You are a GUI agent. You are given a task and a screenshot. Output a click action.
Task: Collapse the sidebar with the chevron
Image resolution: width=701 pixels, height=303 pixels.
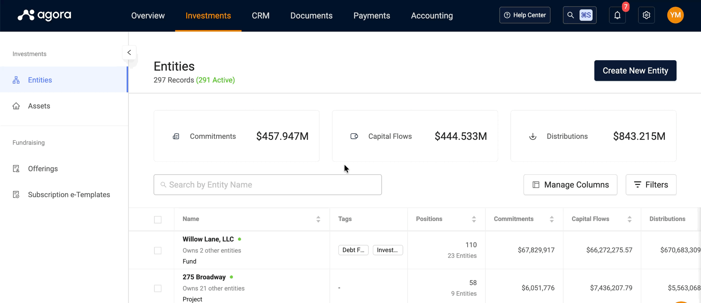(129, 53)
